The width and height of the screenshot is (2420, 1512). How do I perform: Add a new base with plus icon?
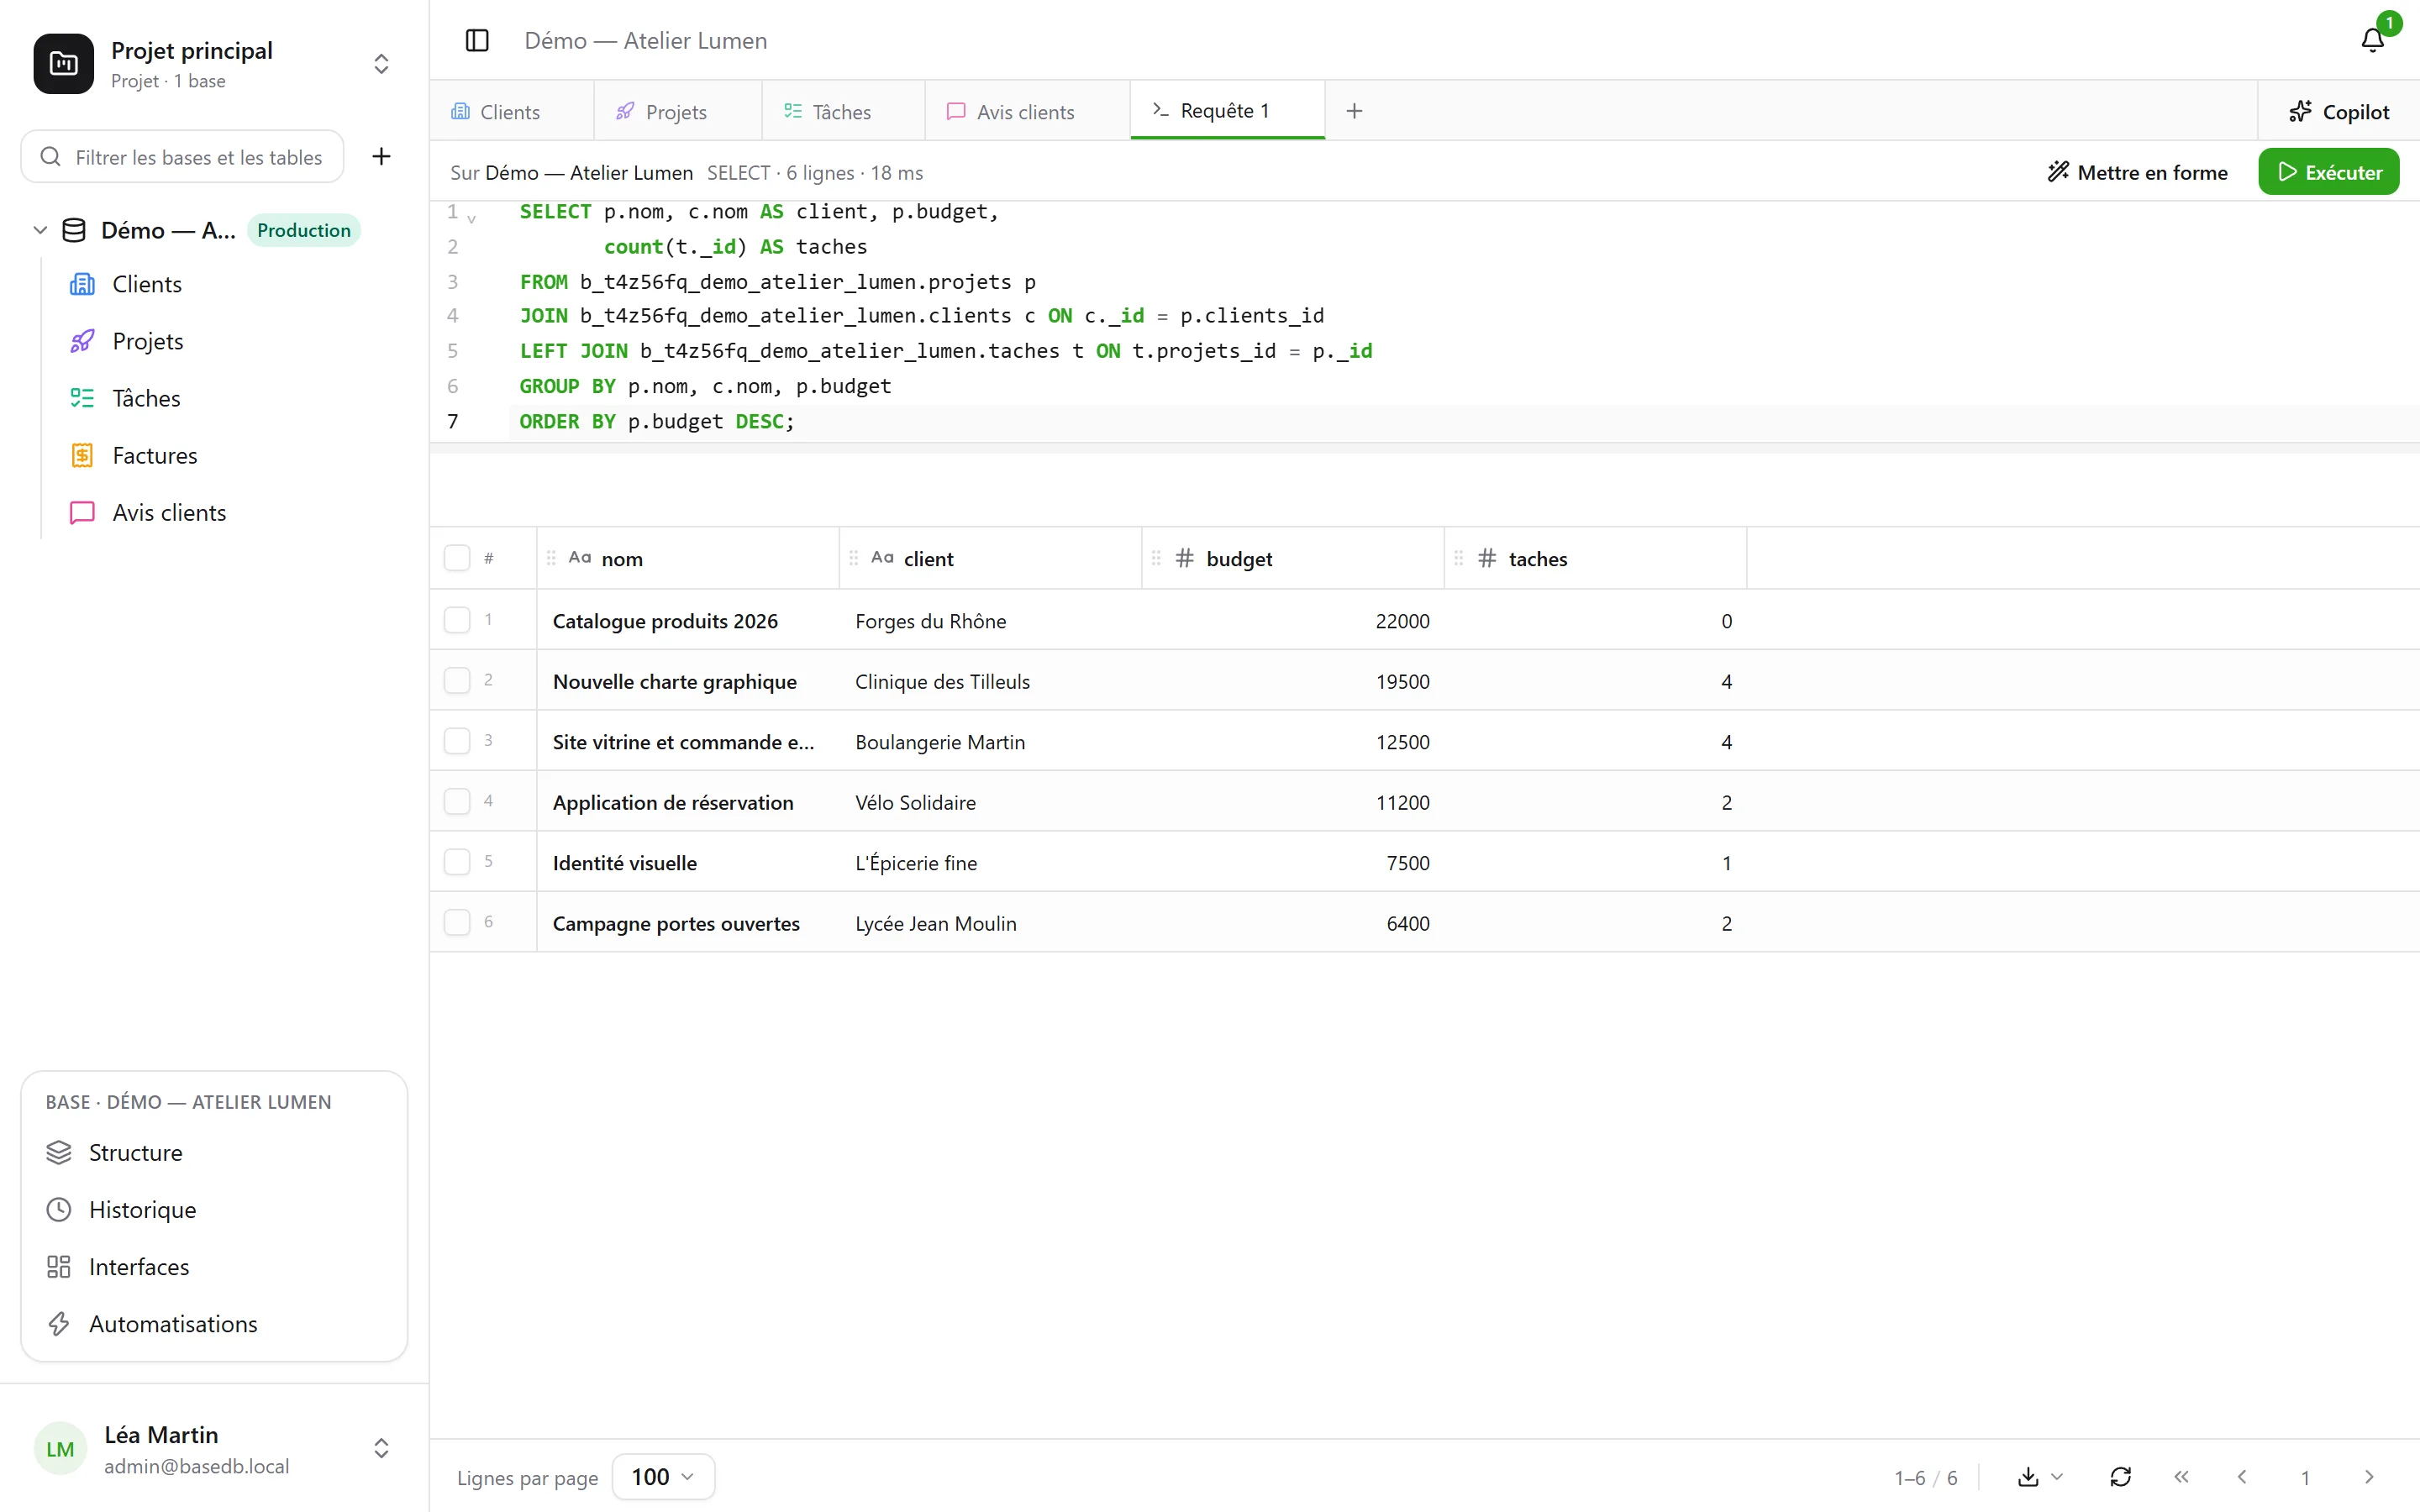point(381,156)
